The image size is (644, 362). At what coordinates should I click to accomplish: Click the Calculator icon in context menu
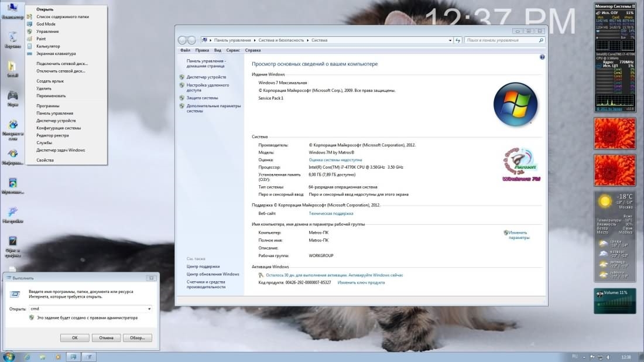tap(30, 46)
